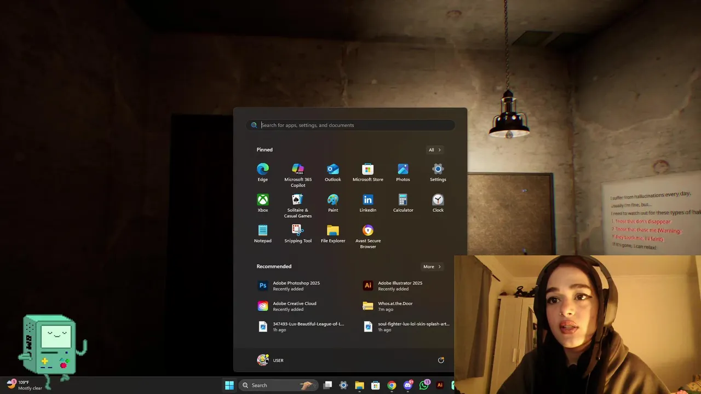Open WhatsApp from the taskbar
This screenshot has height=394, width=701.
point(424,385)
